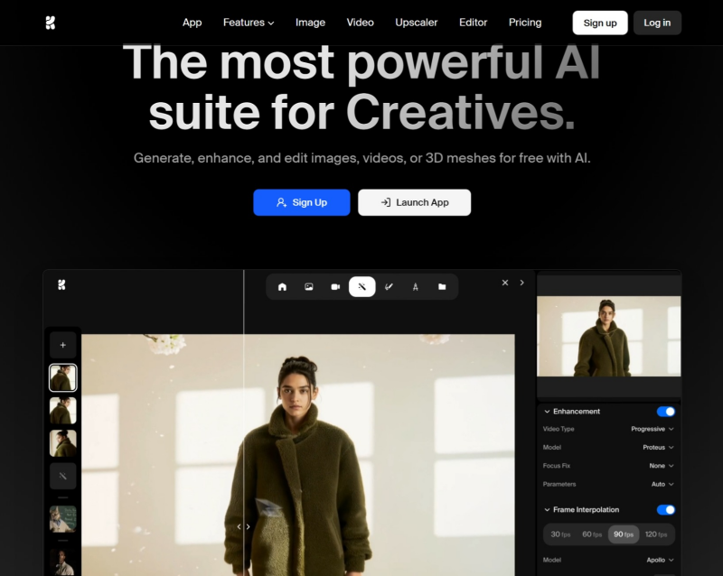The height and width of the screenshot is (576, 723).
Task: Click the X icon beside the preview panel
Action: pyautogui.click(x=505, y=283)
